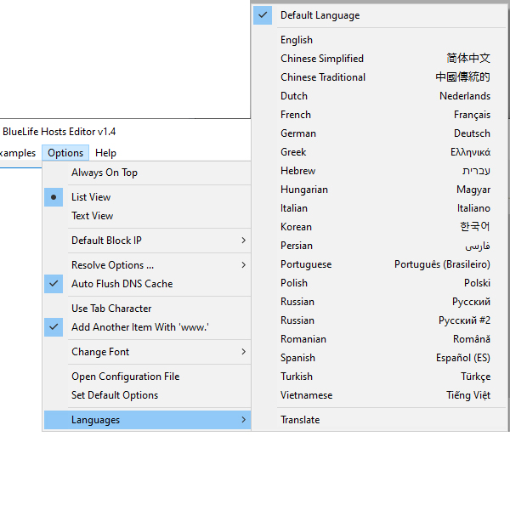This screenshot has height=510, width=510.
Task: Pick Greek from language list
Action: [380, 152]
